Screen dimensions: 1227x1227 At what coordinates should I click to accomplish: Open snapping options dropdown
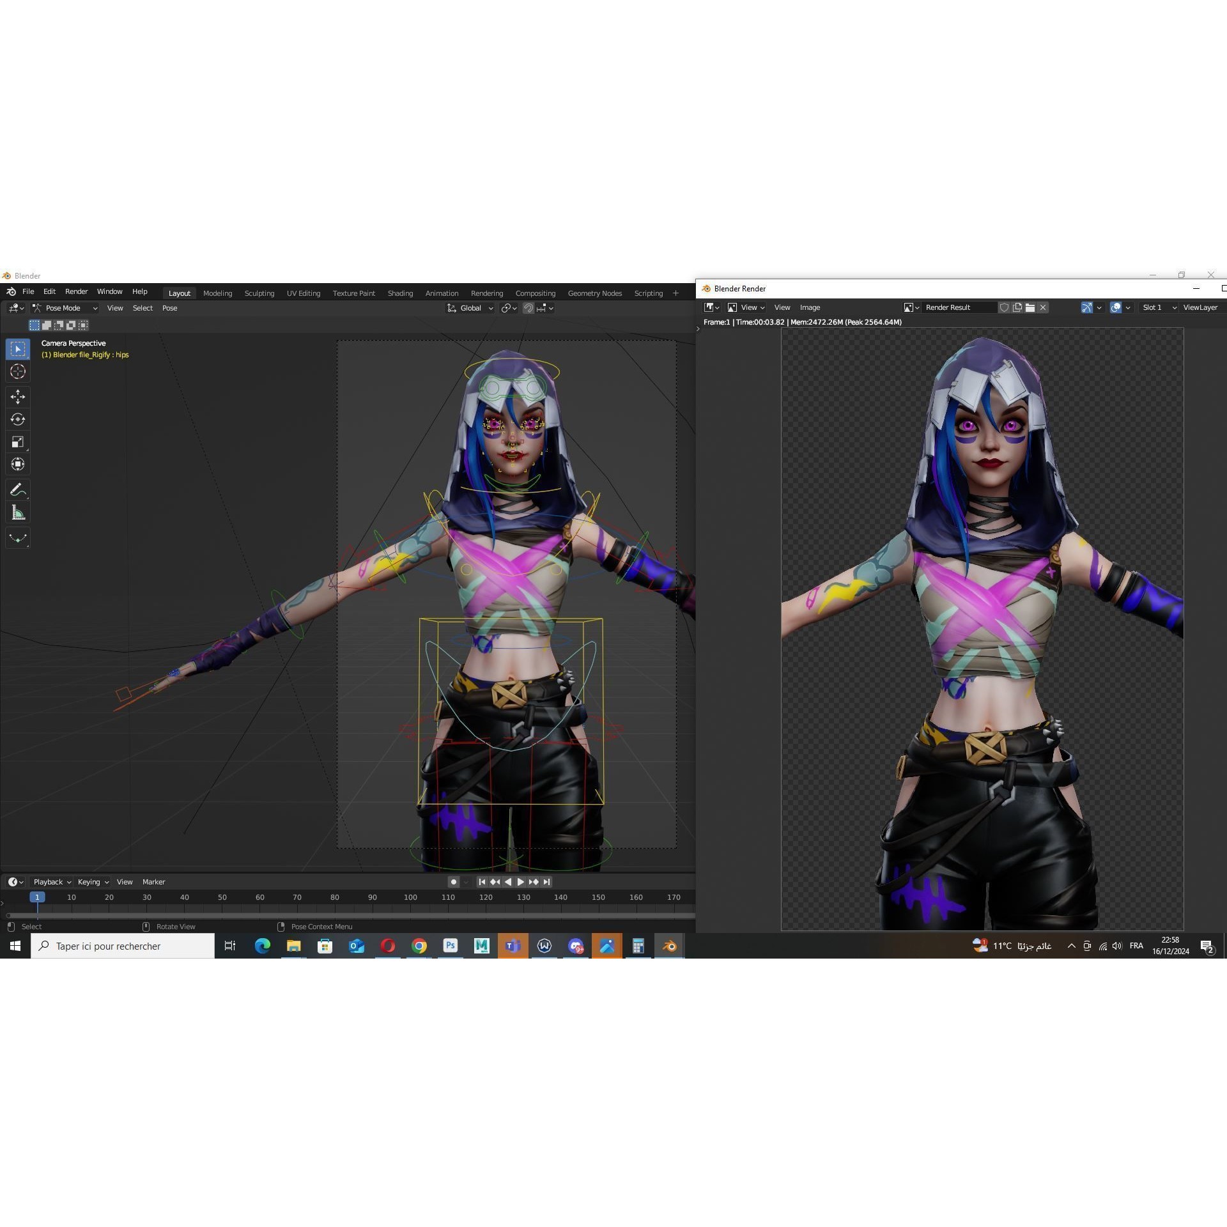point(545,308)
